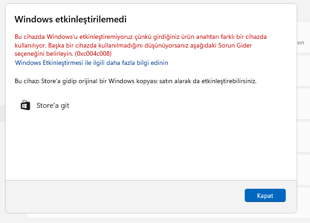Click the partially hidden "sın" text behind the dialog

click(x=300, y=43)
